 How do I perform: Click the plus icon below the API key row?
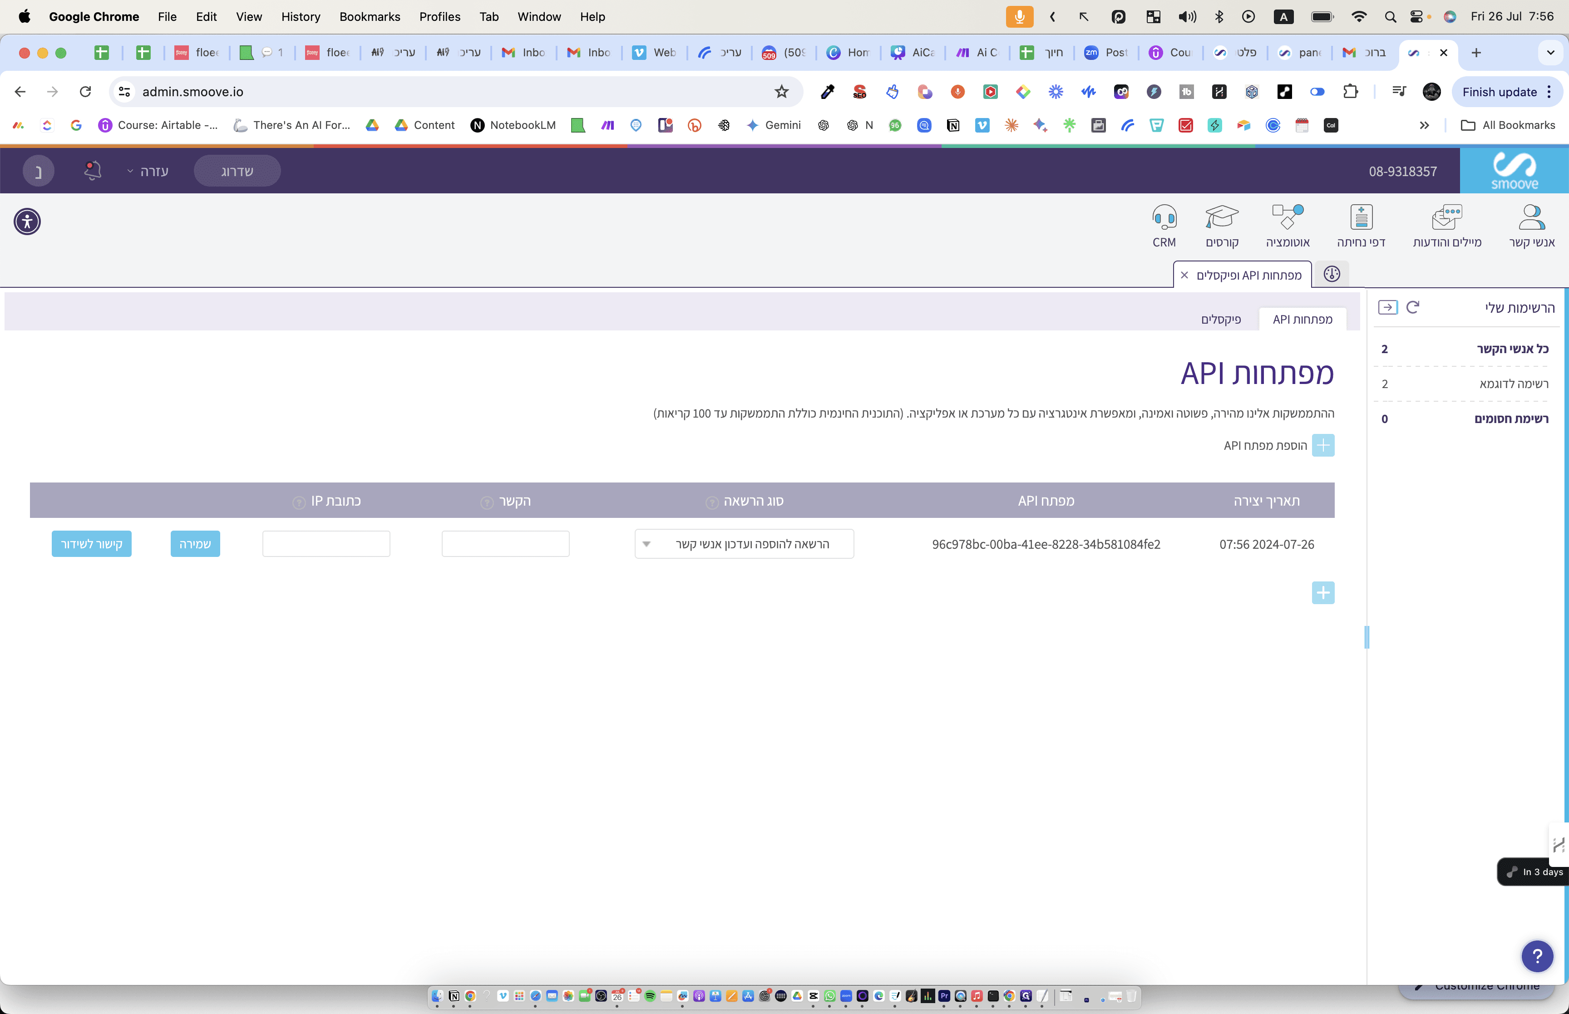point(1323,593)
